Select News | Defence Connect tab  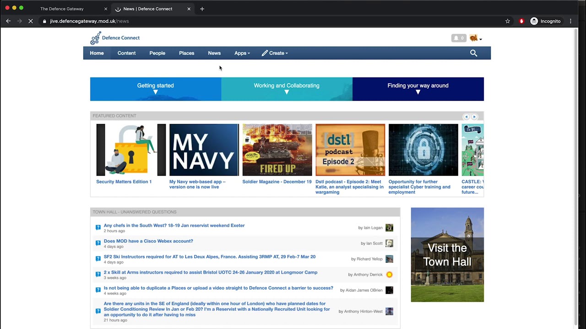pyautogui.click(x=147, y=9)
